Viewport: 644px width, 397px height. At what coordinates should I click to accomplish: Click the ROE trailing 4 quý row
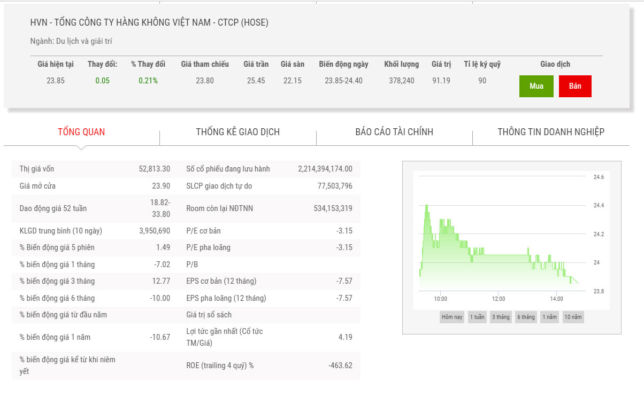[269, 365]
